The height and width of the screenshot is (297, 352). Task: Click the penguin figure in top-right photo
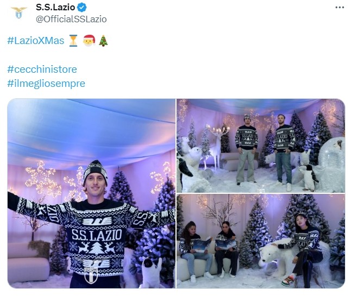[x=310, y=178]
